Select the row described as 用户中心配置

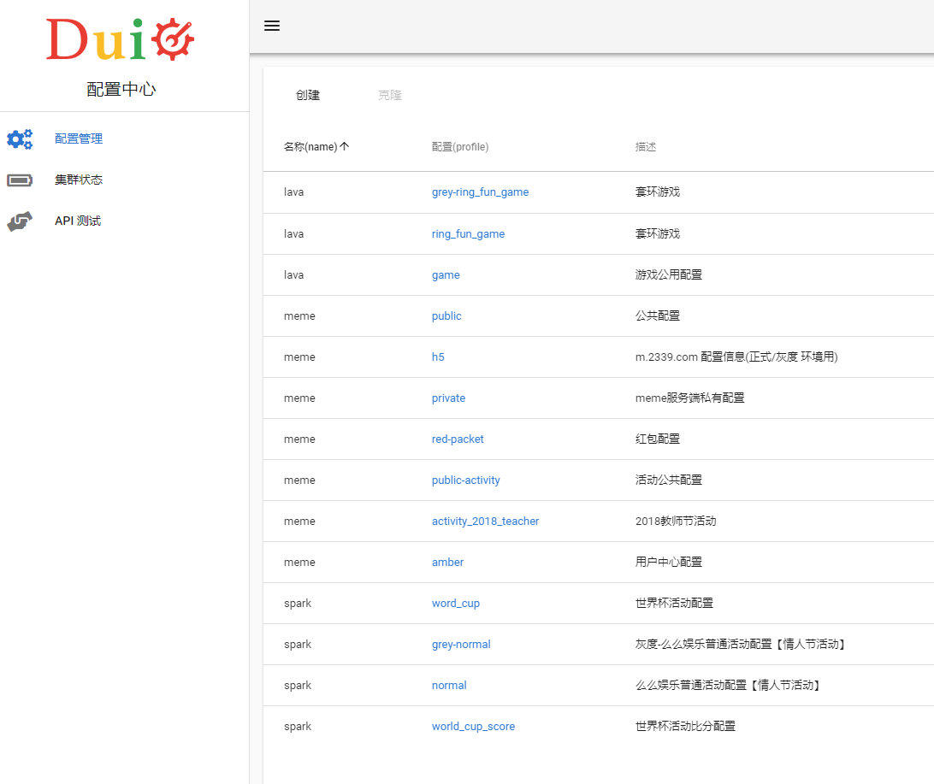tap(668, 563)
